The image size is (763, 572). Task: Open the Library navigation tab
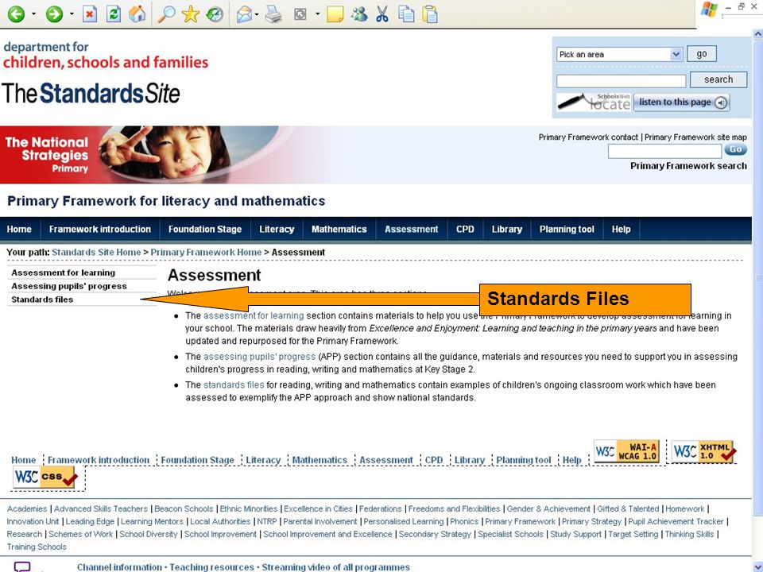(x=506, y=229)
